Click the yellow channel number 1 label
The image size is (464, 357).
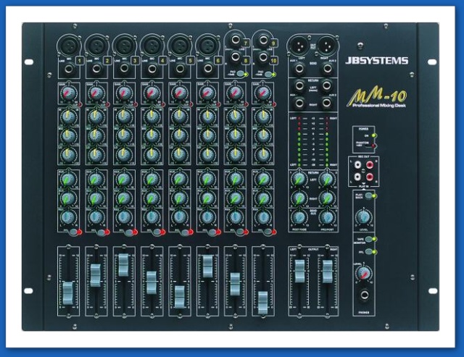click(x=79, y=61)
